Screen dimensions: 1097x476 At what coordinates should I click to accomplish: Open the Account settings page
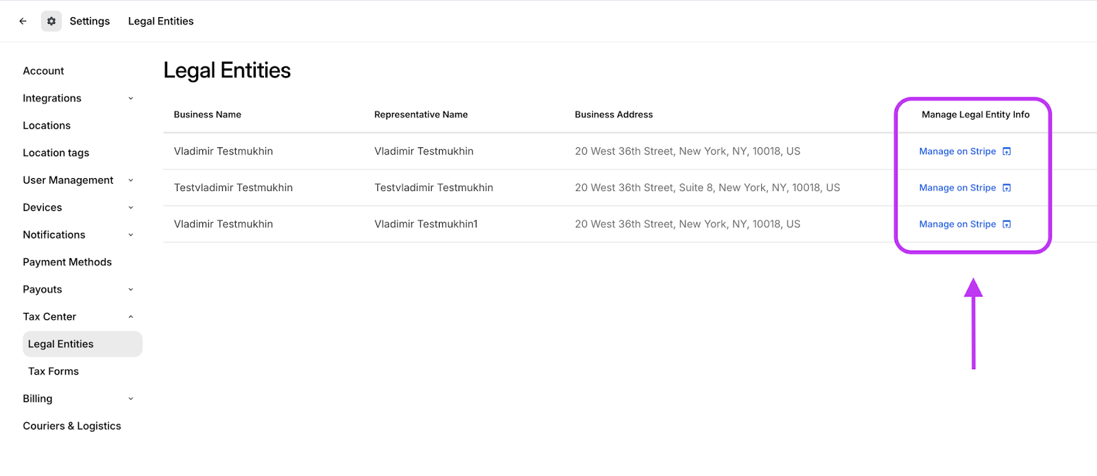(x=43, y=71)
